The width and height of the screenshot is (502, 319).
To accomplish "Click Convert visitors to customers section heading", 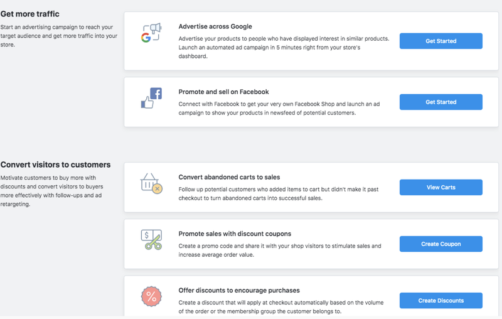I will click(x=55, y=165).
